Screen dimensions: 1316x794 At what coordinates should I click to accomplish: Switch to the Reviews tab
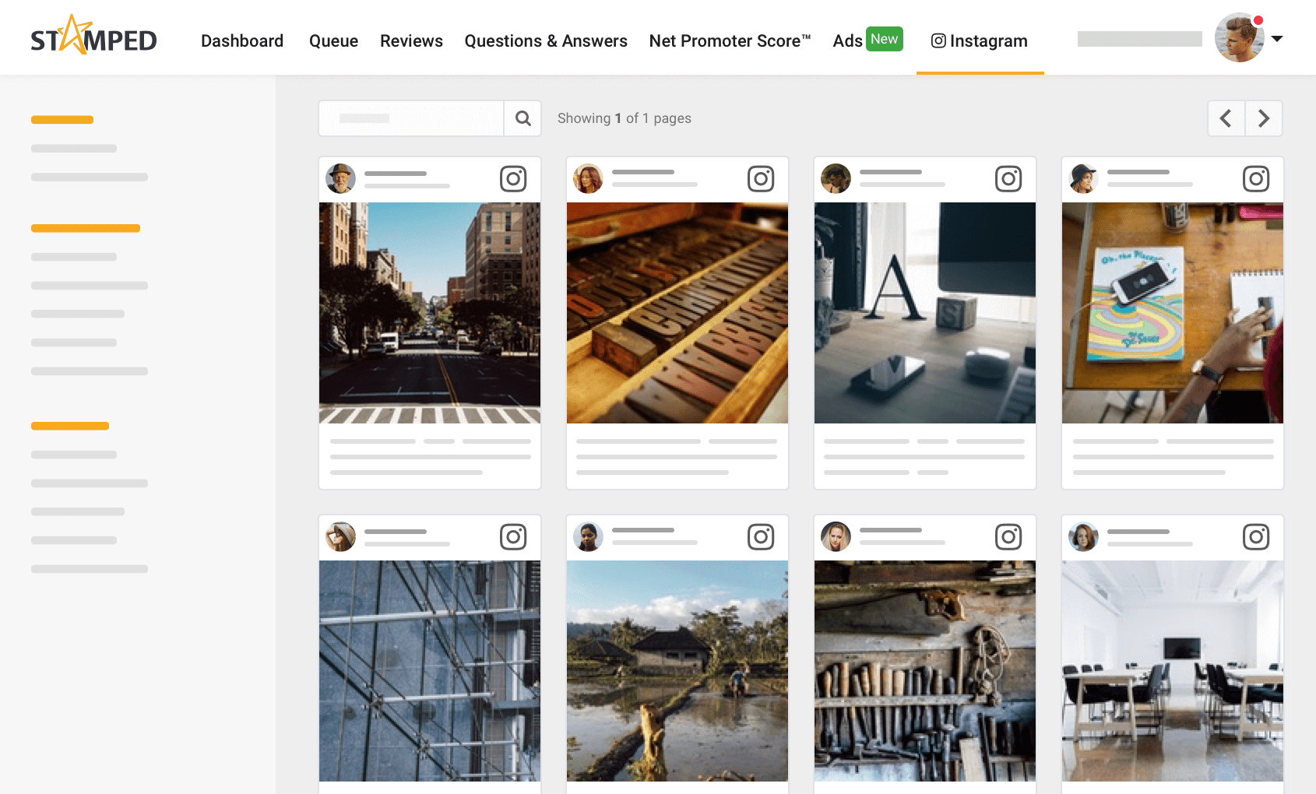[x=411, y=40]
